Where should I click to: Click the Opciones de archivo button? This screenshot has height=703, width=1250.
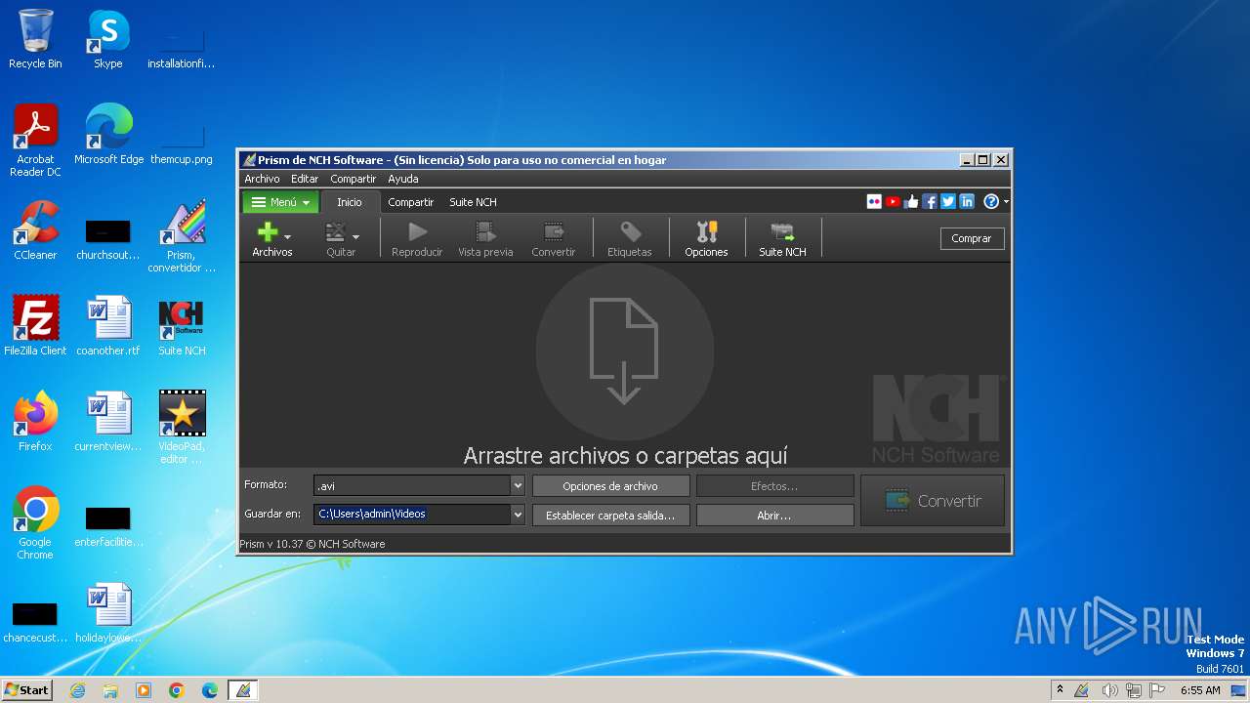coord(610,486)
